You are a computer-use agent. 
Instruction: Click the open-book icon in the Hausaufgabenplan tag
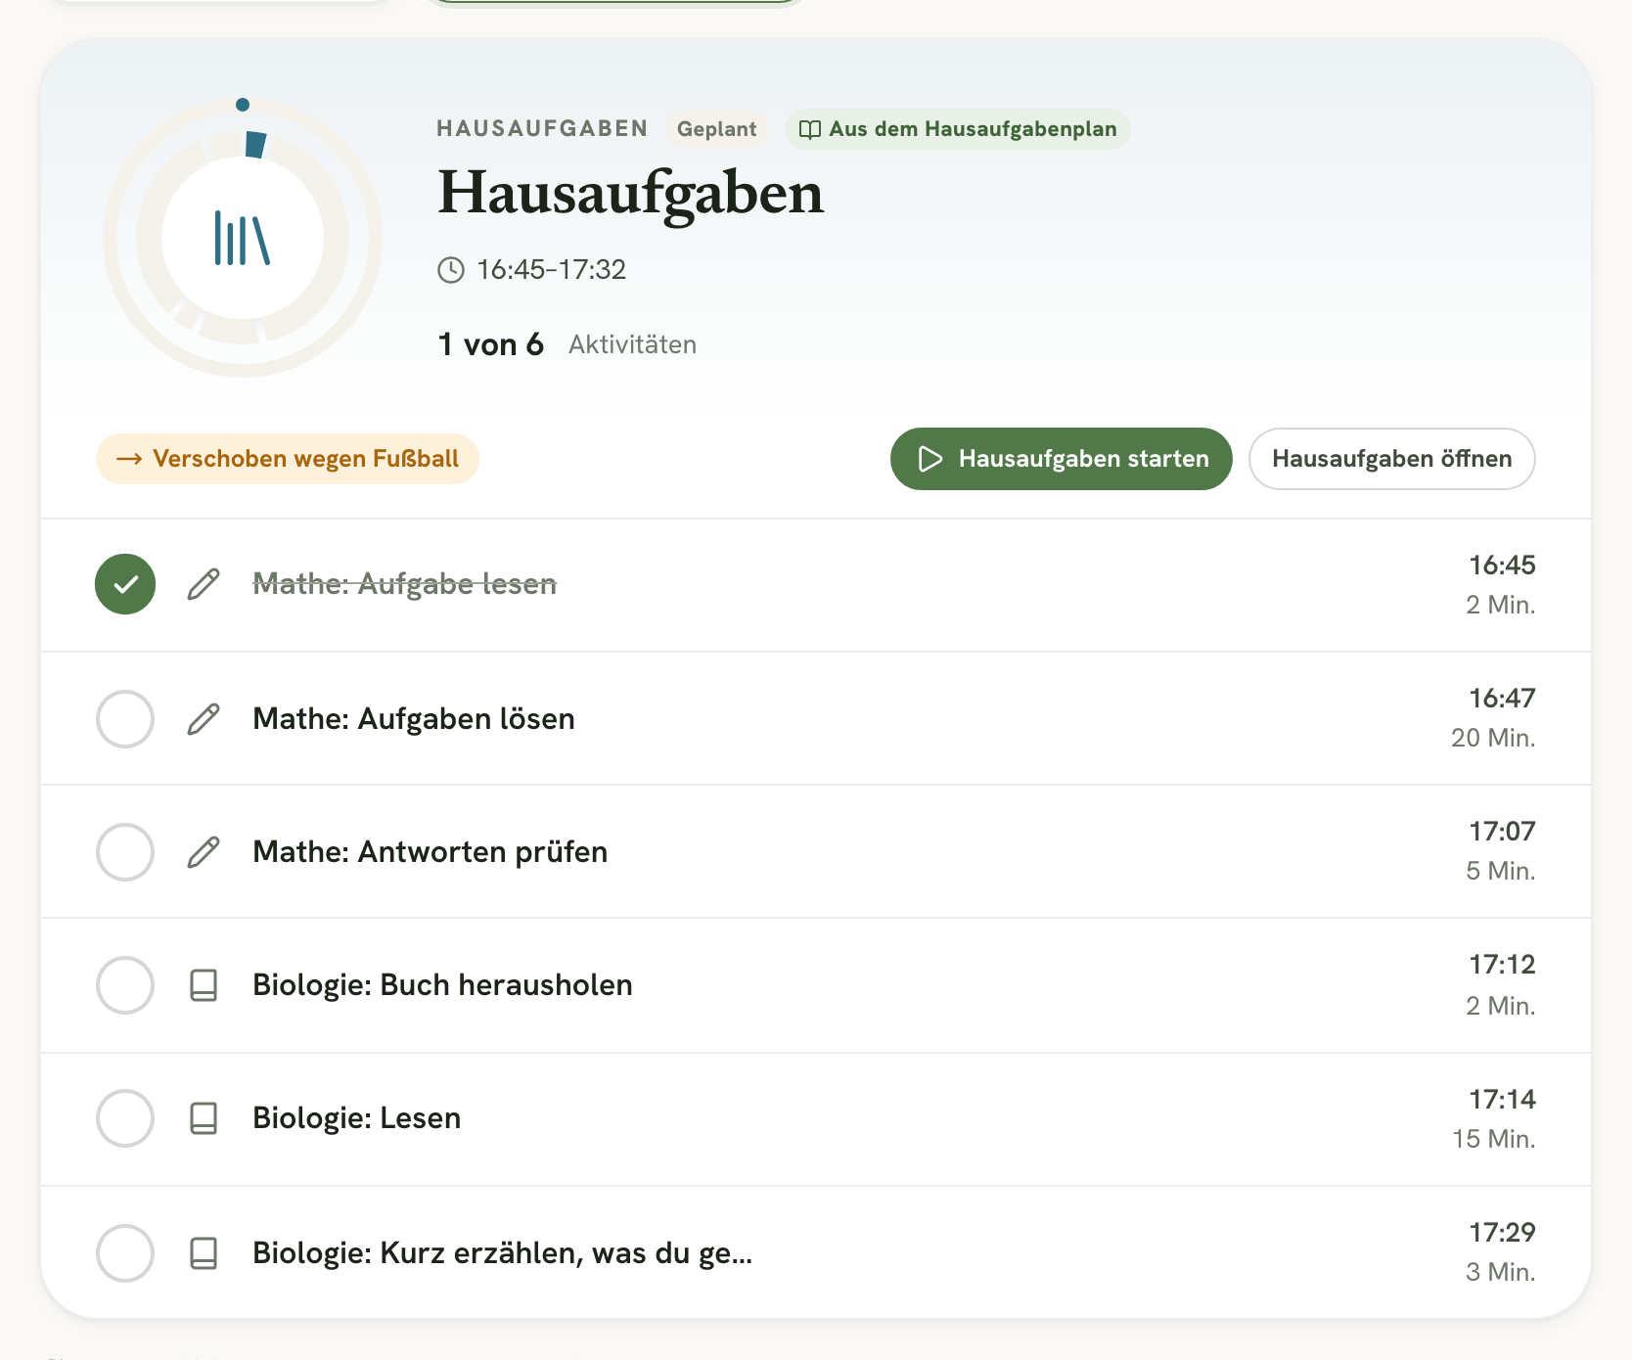tap(810, 129)
